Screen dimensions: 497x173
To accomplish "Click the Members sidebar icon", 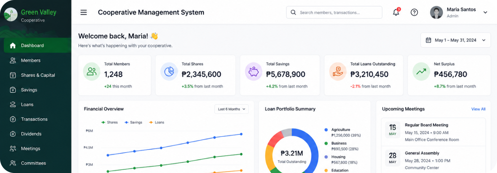I will coord(13,61).
